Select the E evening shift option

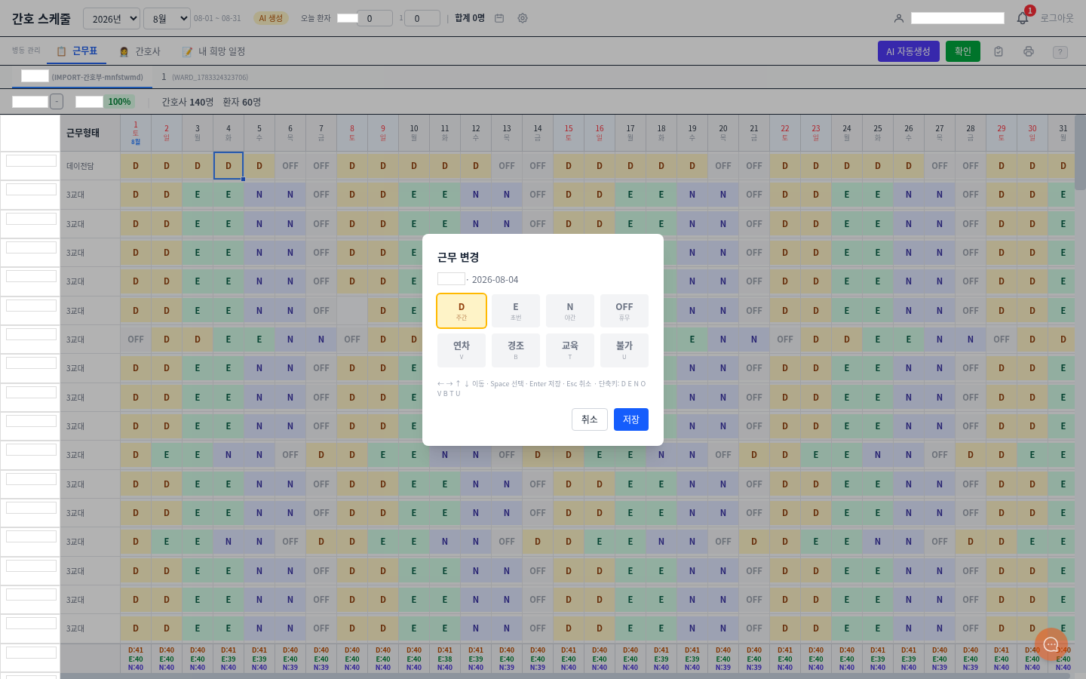click(x=516, y=311)
